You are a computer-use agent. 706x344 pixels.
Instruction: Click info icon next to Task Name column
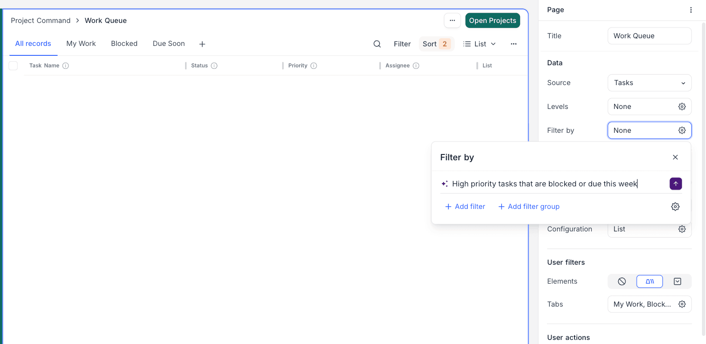pyautogui.click(x=66, y=66)
